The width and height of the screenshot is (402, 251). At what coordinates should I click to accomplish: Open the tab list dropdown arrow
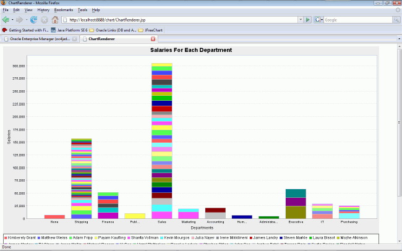point(398,39)
